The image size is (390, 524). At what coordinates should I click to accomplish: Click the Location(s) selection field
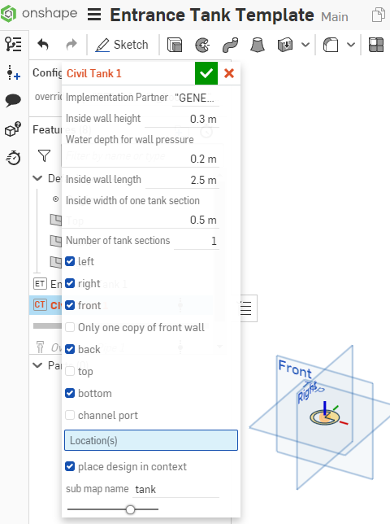click(x=151, y=440)
